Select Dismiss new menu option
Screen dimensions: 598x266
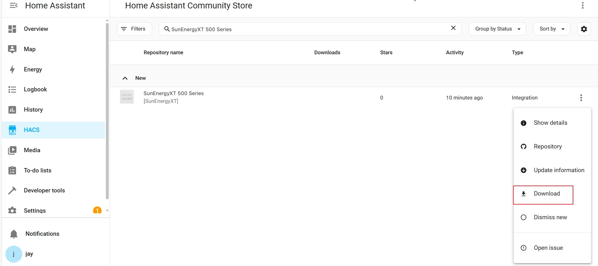[550, 217]
